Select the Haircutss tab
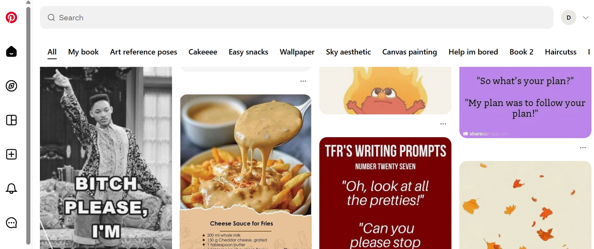Image resolution: width=594 pixels, height=249 pixels. (561, 52)
